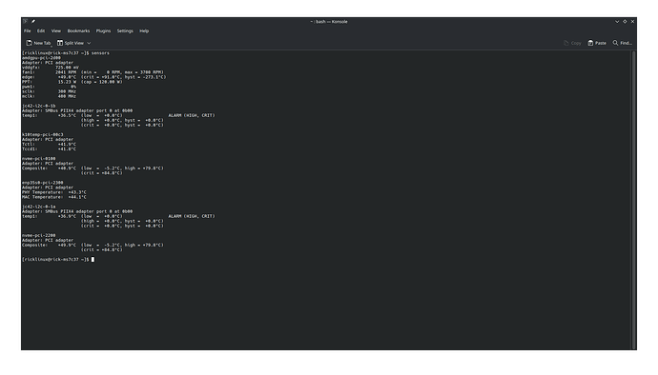Open the Settings menu
Screen dimensions: 658x375
click(x=125, y=31)
